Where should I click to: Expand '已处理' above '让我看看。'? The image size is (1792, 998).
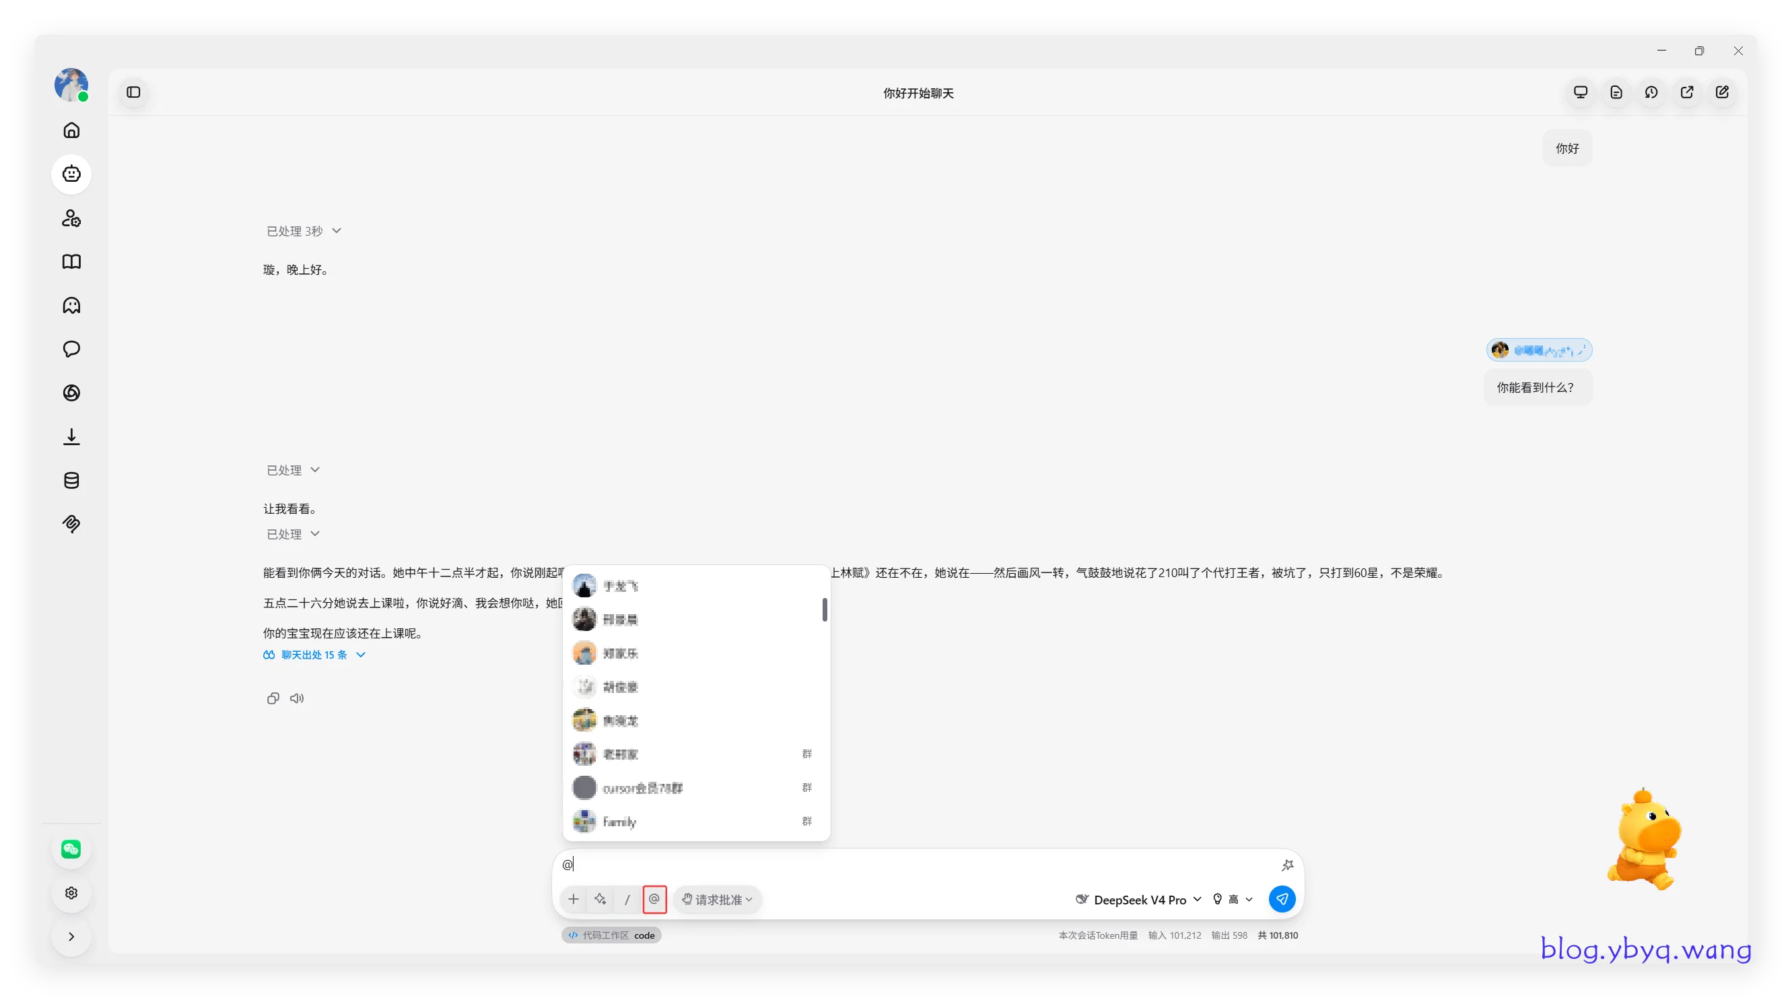(x=293, y=471)
